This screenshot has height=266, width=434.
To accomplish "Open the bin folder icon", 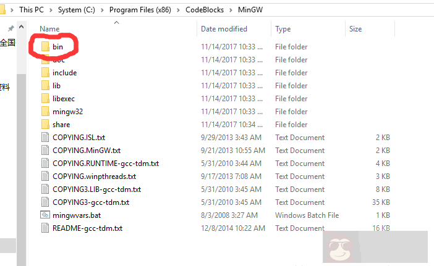I will [45, 47].
